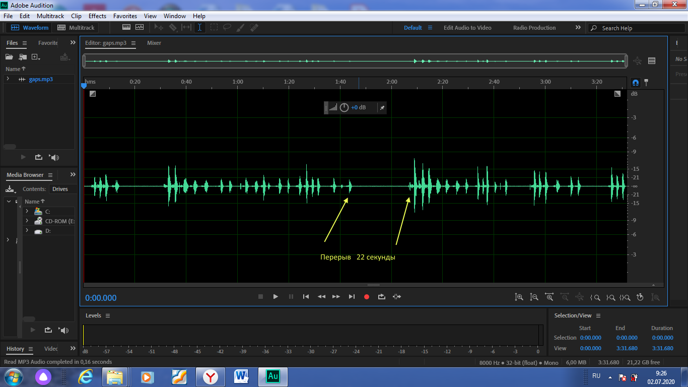The height and width of the screenshot is (387, 688).
Task: Click the fade-in handle on waveform
Action: [93, 93]
